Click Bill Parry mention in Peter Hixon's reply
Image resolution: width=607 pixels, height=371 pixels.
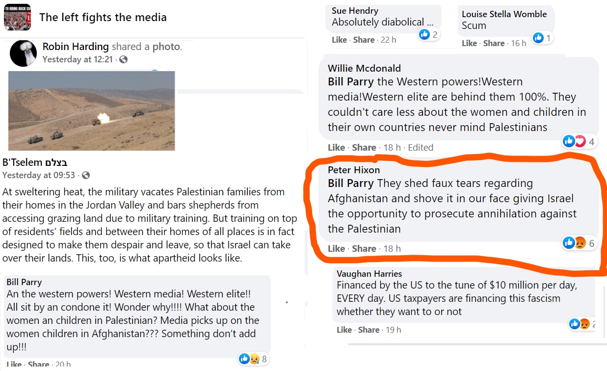pyautogui.click(x=350, y=184)
